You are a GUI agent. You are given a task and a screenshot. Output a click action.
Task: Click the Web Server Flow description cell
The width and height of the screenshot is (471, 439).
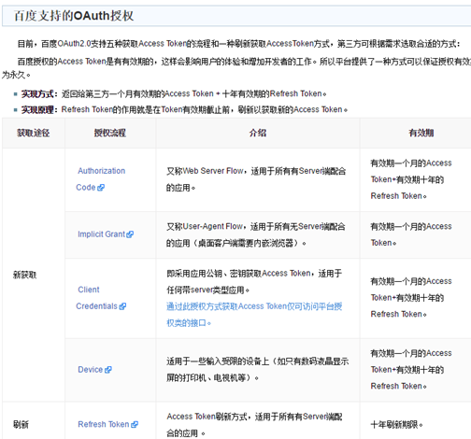pos(258,179)
